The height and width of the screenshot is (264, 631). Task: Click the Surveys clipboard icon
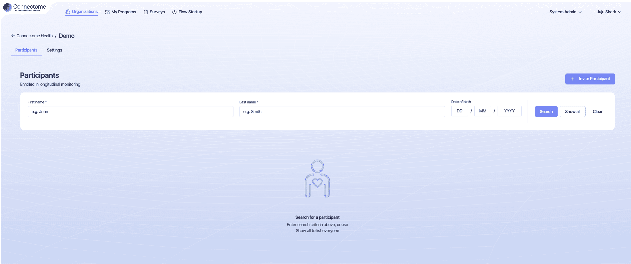(146, 12)
